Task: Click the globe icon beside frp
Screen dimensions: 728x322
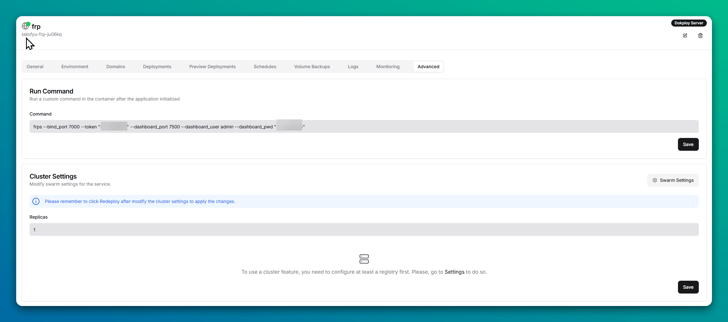Action: tap(25, 26)
